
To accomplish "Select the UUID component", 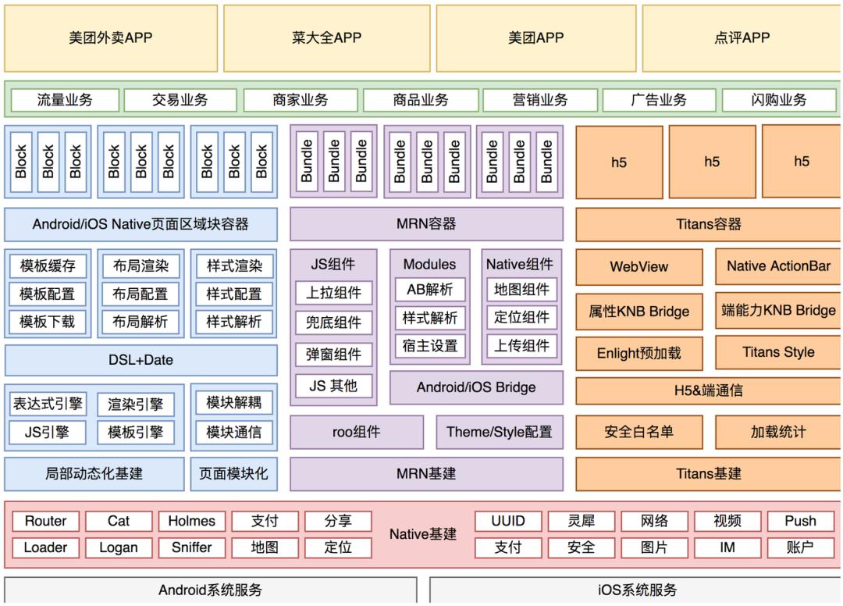I will click(x=509, y=521).
